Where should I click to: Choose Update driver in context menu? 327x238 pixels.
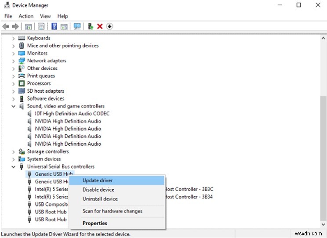pos(117,180)
